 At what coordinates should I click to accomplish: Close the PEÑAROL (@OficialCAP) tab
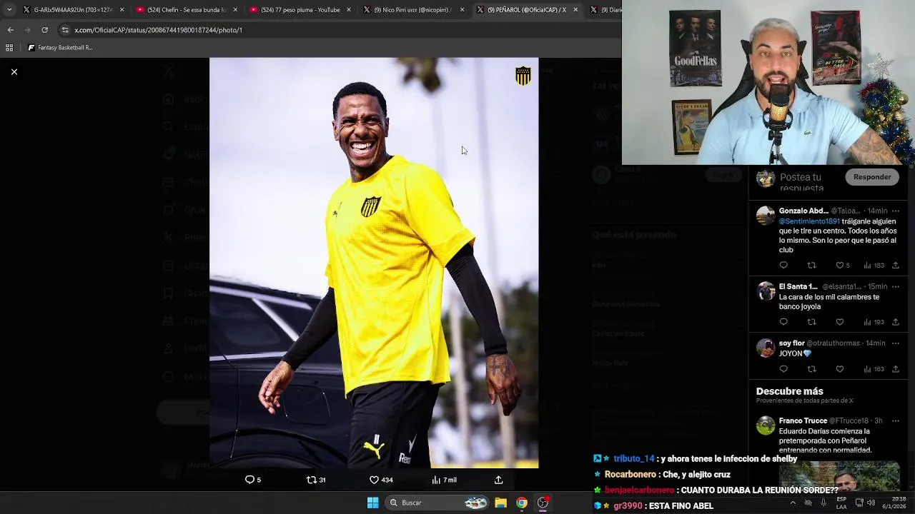(x=575, y=10)
